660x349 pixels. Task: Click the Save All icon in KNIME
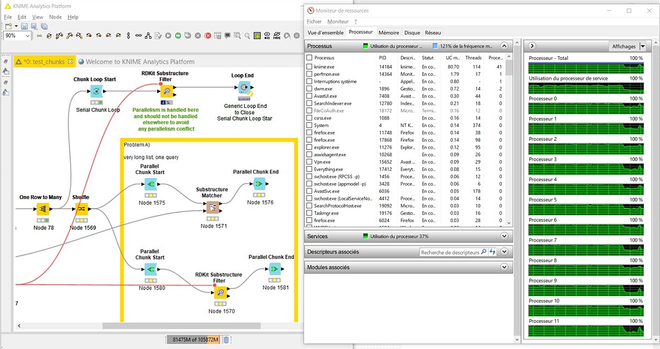(44, 26)
